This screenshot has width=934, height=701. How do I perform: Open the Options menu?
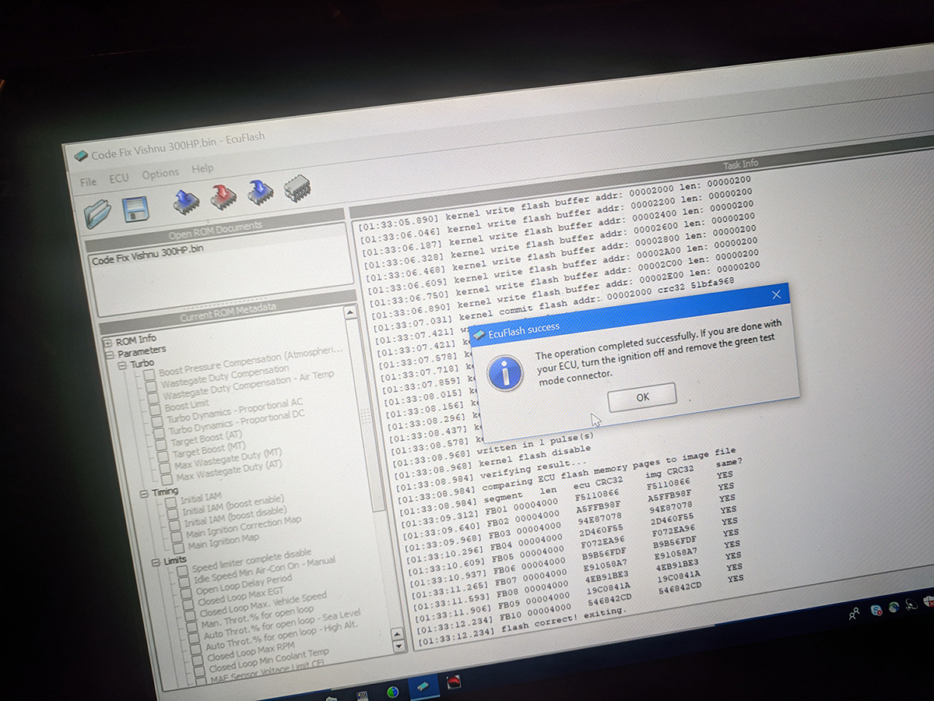click(x=160, y=174)
